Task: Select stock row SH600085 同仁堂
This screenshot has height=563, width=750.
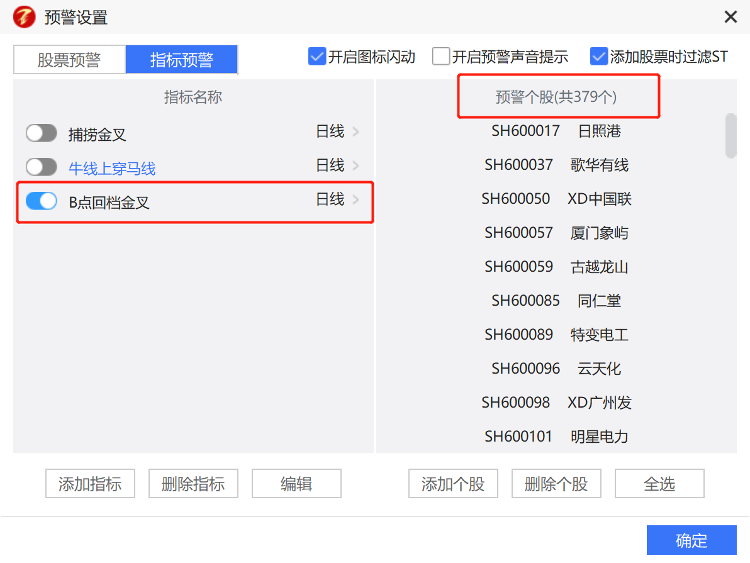Action: click(556, 301)
